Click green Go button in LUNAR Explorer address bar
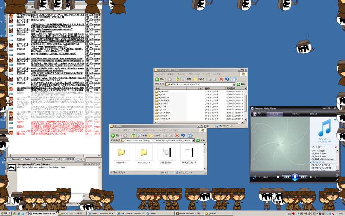The height and width of the screenshot is (216, 345). point(201,140)
